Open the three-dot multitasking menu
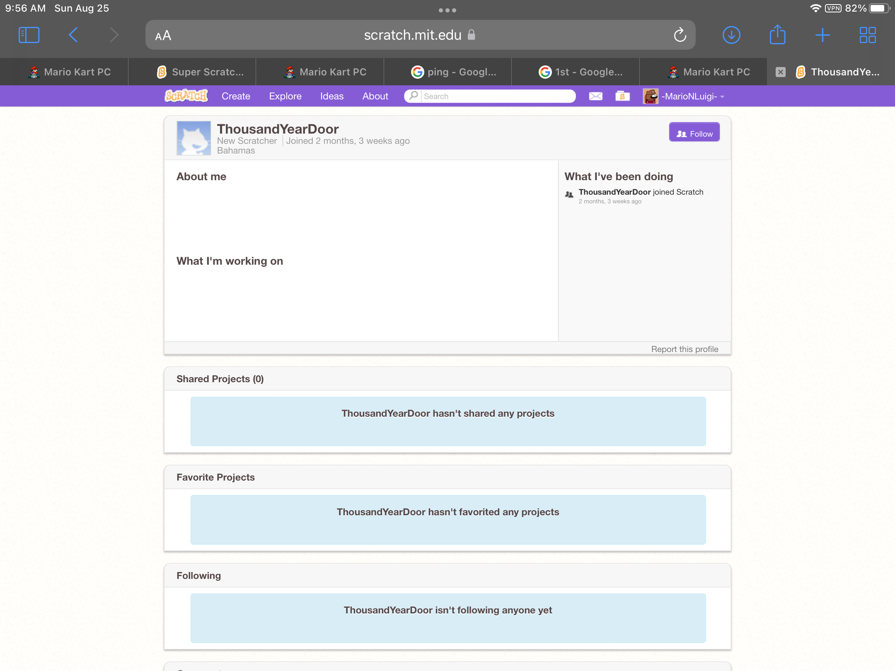Screen dimensions: 895x671 tap(447, 10)
